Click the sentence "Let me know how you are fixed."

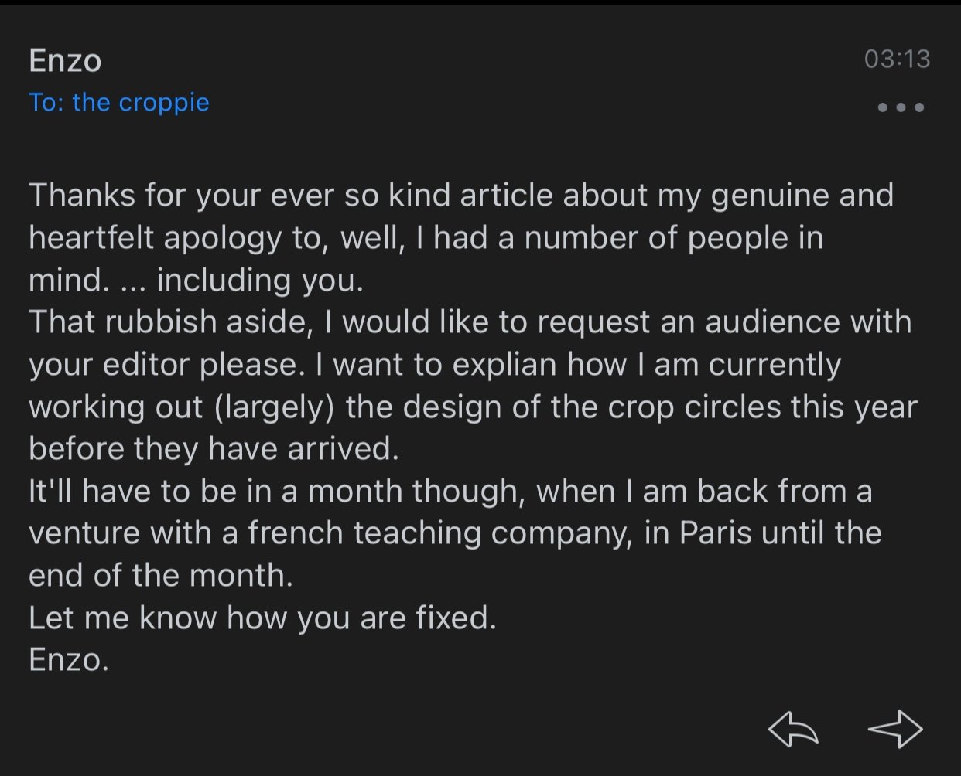pos(262,618)
